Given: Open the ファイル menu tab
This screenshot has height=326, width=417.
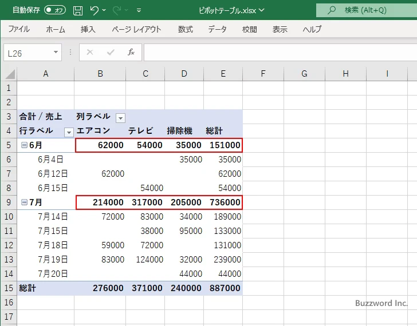Looking at the screenshot, I should (x=19, y=29).
